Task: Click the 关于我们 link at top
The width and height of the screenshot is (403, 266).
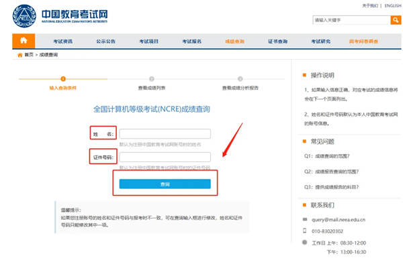Action: click(370, 5)
